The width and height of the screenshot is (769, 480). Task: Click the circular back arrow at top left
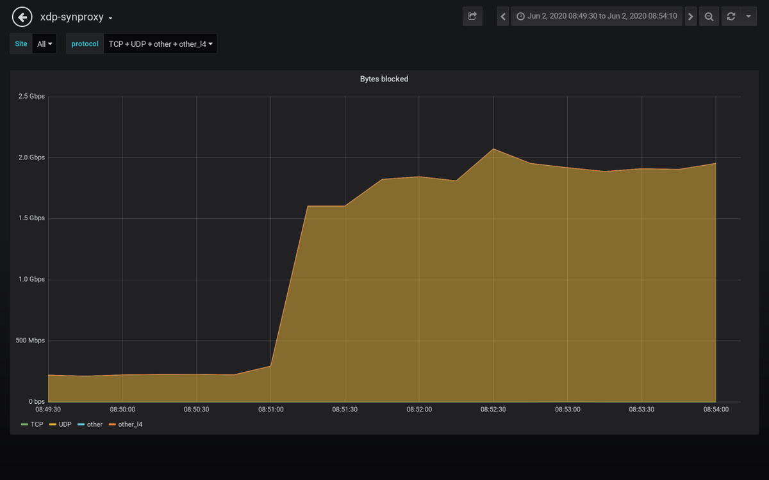coord(21,16)
